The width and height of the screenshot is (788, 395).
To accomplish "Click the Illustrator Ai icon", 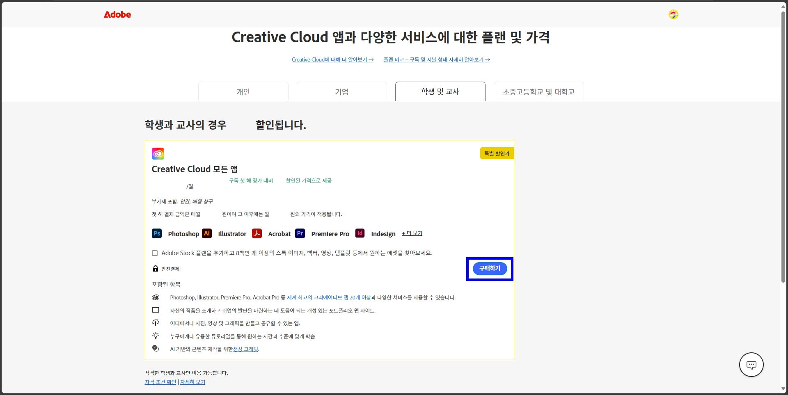I will (207, 233).
